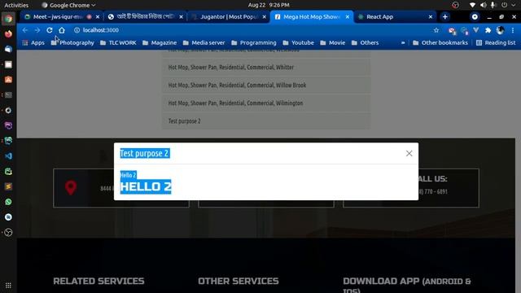
Task: Open Google Chrome app menu in top bar
Action: click(68, 5)
